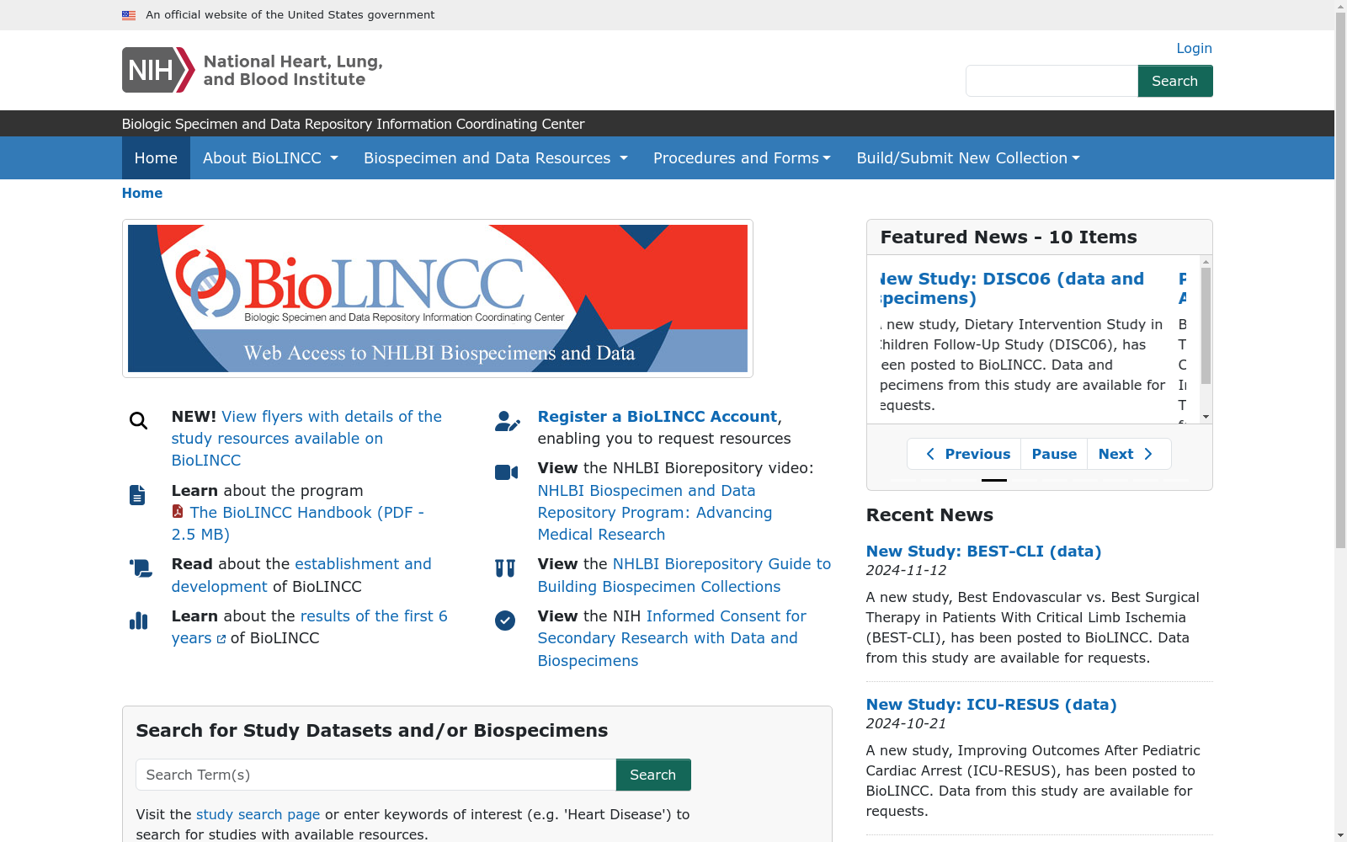Click the study Search button

point(653,775)
